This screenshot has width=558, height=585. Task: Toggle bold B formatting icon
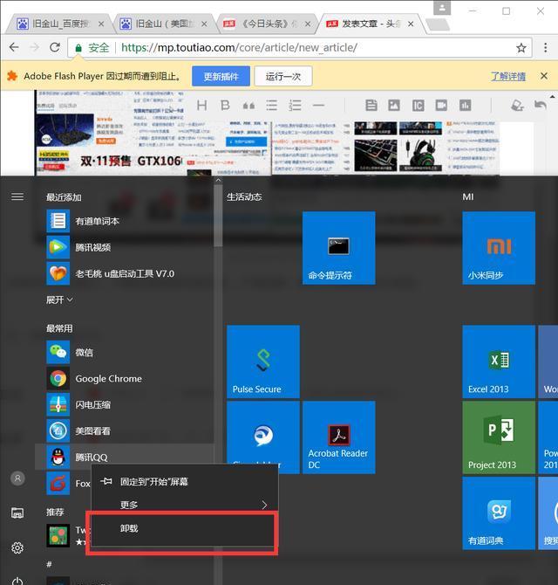pyautogui.click(x=225, y=106)
